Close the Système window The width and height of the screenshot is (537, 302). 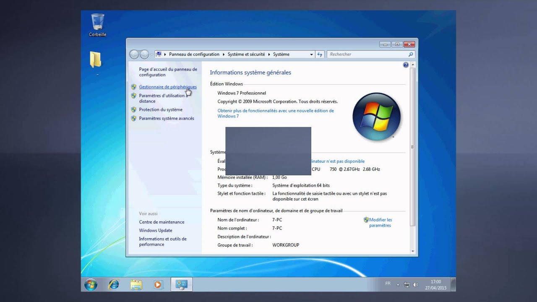(409, 44)
